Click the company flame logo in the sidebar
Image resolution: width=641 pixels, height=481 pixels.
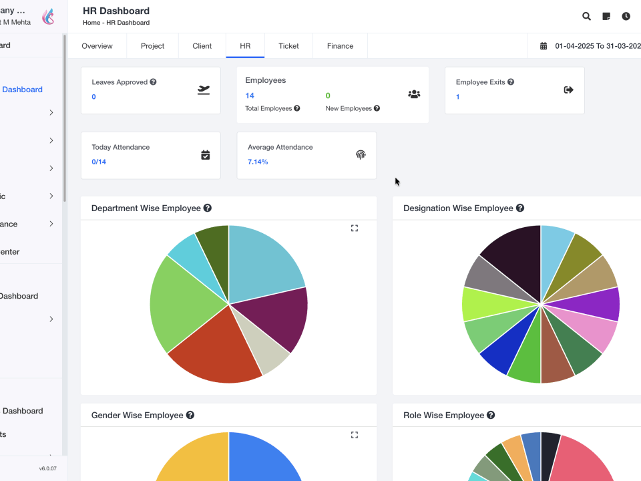pos(48,17)
